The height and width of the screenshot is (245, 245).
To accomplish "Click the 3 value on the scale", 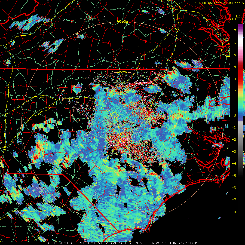I will [235, 79].
